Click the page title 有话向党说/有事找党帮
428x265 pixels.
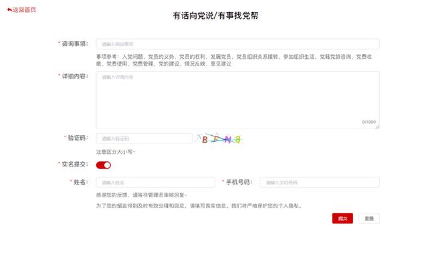215,15
